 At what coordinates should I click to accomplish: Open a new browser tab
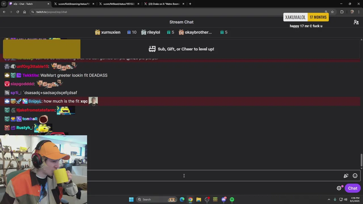coord(190,4)
